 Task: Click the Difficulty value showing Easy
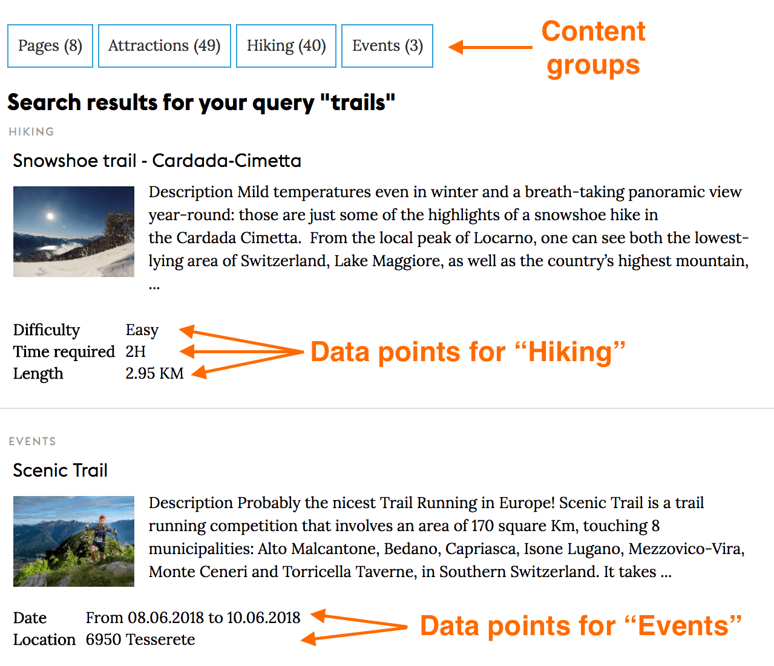[x=141, y=330]
